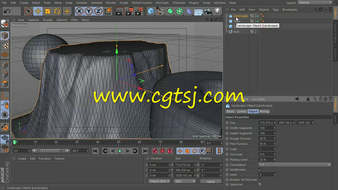
Task: Switch to the Phong tab
Action: coord(264,111)
